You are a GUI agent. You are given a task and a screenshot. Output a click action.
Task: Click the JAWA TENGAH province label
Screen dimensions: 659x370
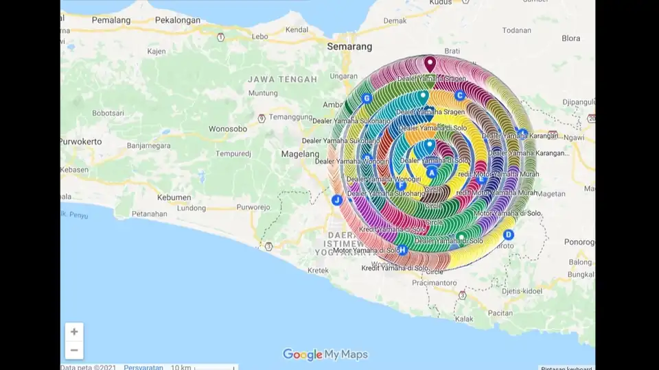pos(282,79)
